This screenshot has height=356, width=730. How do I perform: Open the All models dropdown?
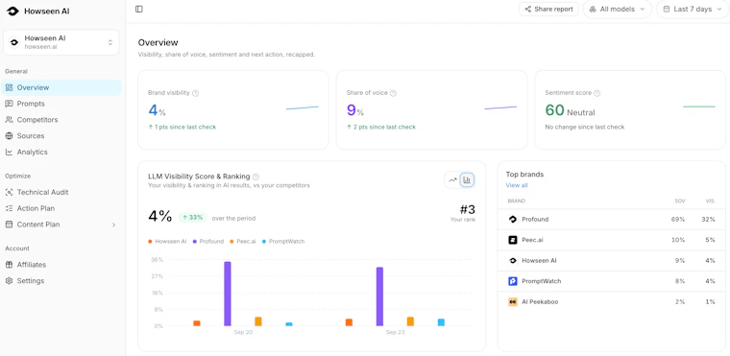tap(617, 9)
